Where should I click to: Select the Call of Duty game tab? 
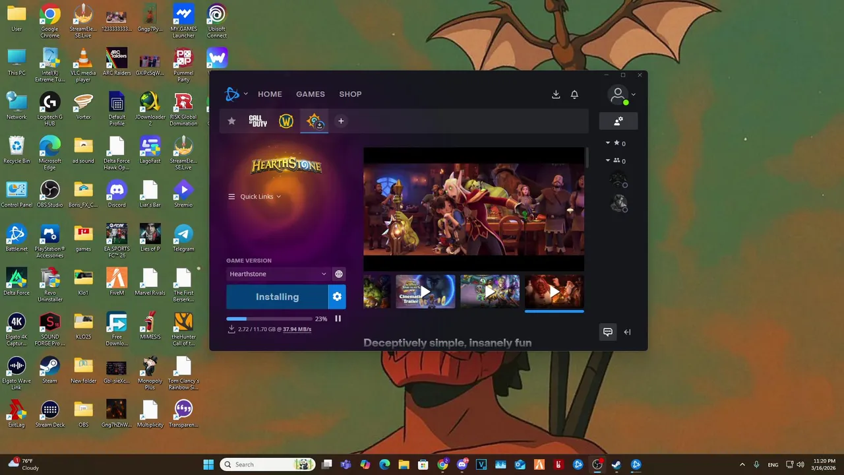[258, 121]
